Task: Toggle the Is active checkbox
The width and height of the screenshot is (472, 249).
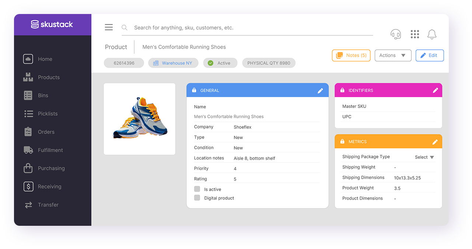Action: [x=197, y=189]
